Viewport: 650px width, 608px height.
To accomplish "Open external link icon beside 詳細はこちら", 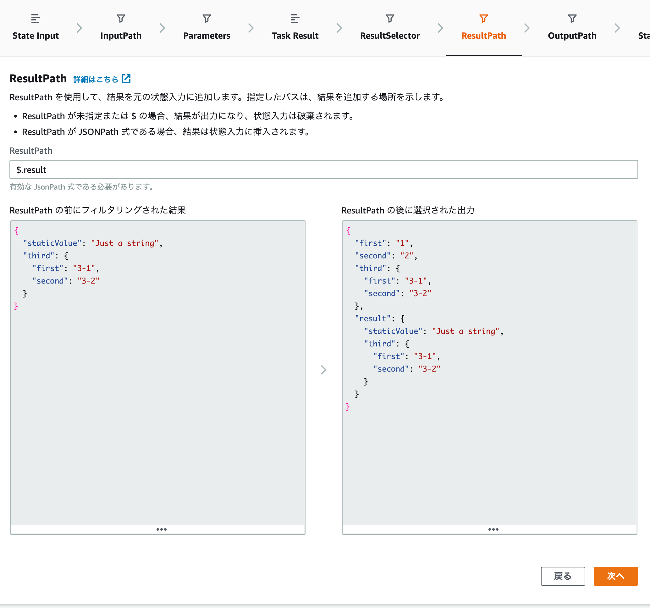I will (x=126, y=79).
